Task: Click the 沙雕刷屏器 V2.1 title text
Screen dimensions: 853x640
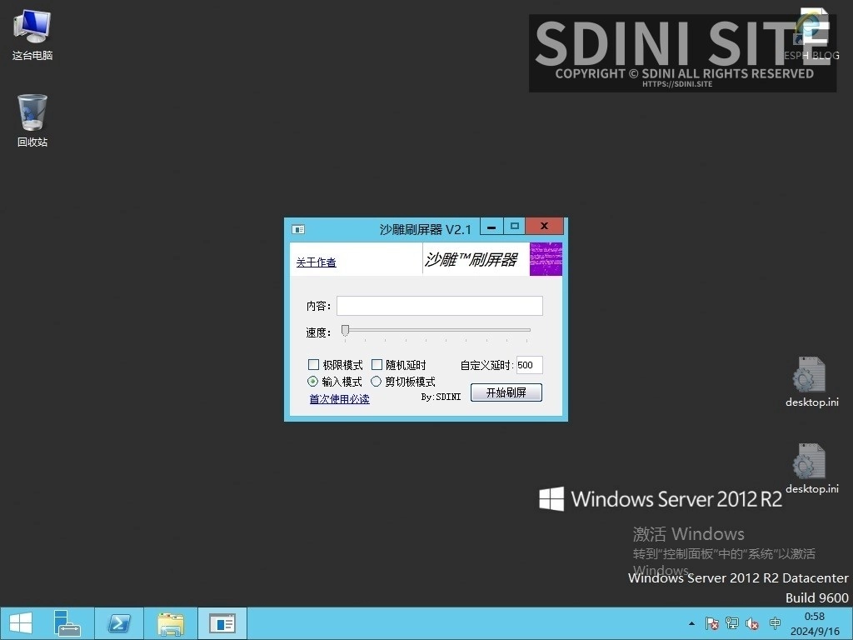Action: coord(426,230)
